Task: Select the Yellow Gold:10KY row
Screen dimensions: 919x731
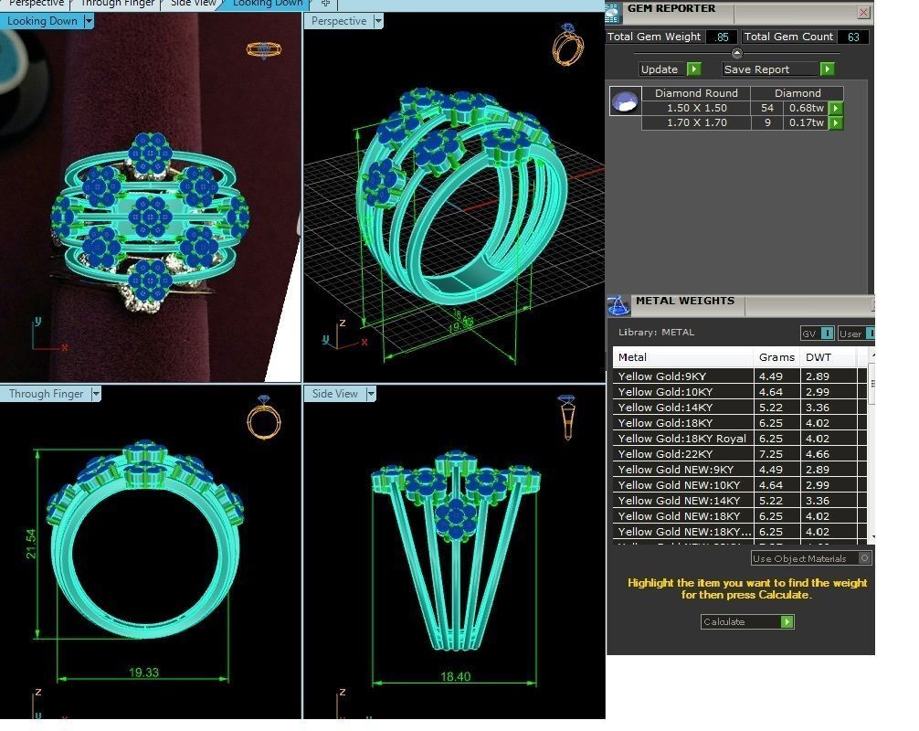Action: [x=740, y=392]
